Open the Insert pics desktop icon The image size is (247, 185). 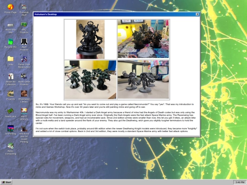11,113
